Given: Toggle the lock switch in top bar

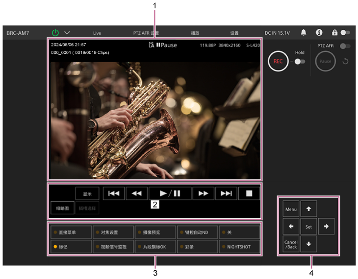Looking at the screenshot, I should point(345,33).
